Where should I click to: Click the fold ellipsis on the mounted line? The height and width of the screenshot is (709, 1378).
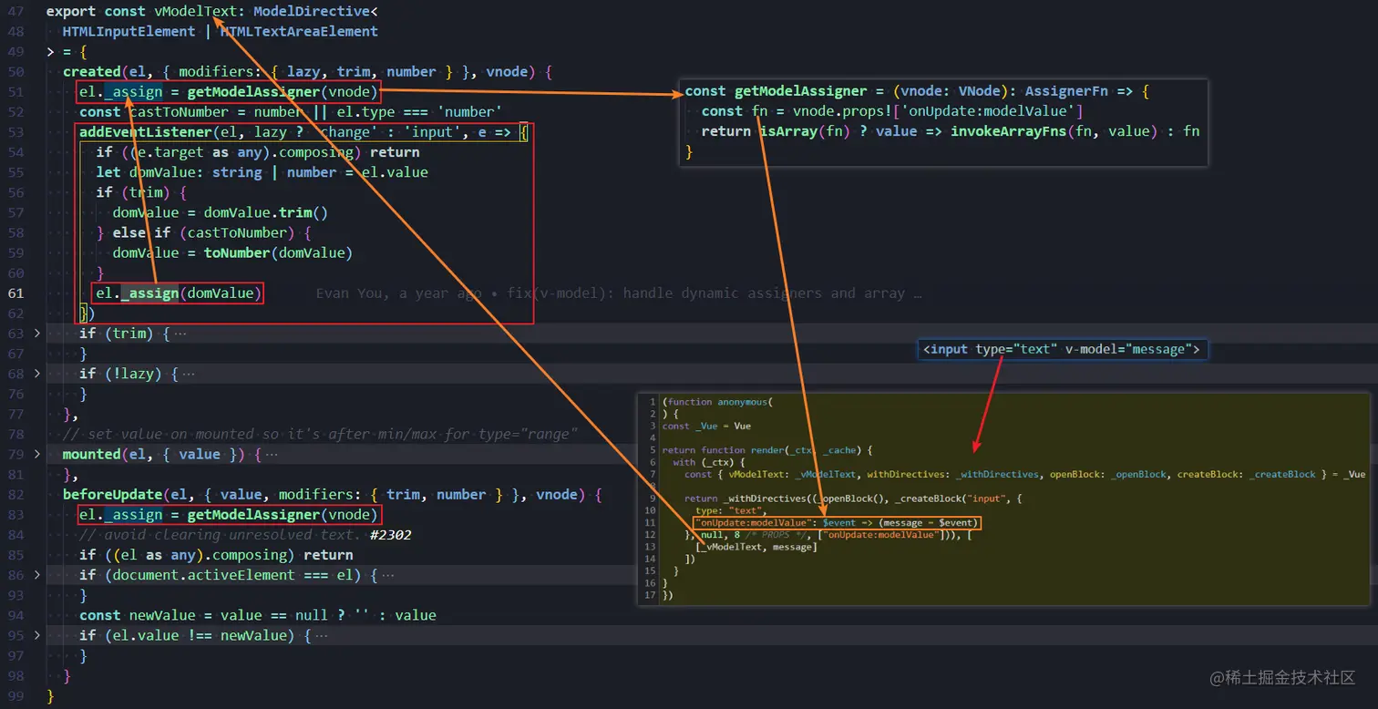click(x=271, y=454)
